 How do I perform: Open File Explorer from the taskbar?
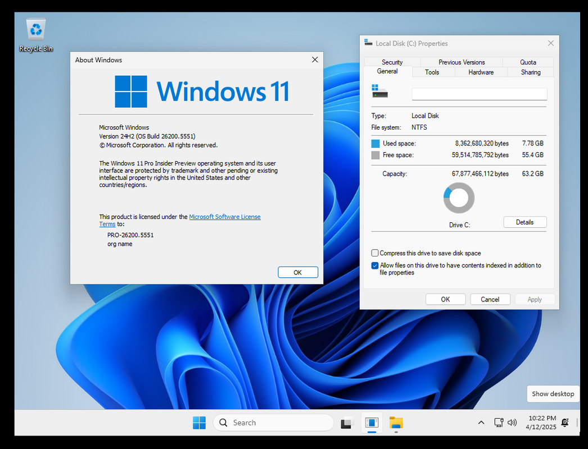pos(396,423)
